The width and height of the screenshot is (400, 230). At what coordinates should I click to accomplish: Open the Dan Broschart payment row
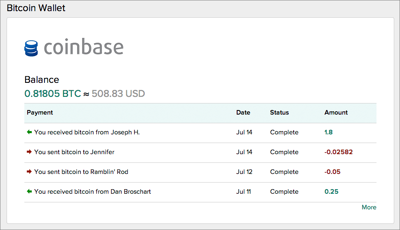click(200, 192)
